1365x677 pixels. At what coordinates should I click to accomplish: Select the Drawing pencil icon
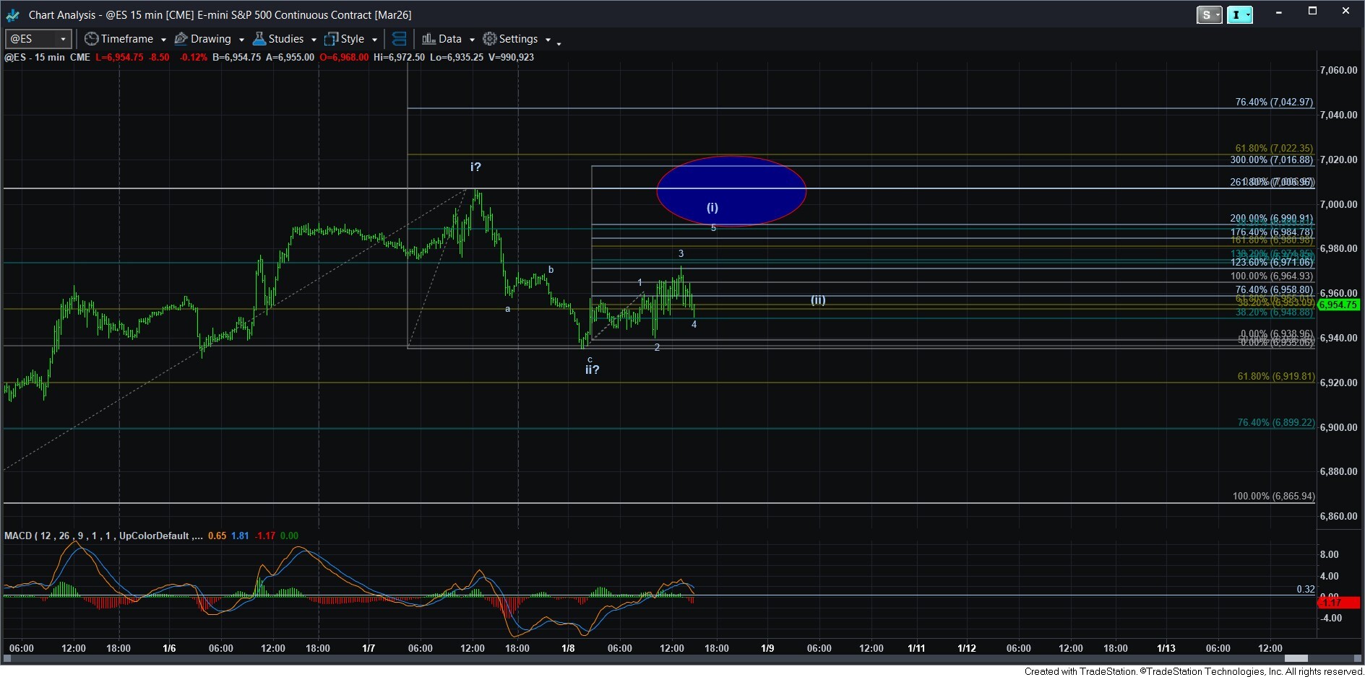coord(181,39)
